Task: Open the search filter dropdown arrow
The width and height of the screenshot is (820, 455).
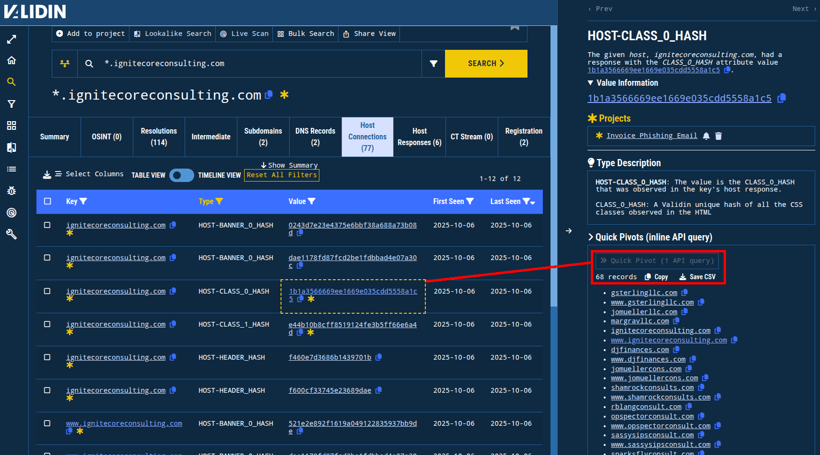Action: point(433,64)
